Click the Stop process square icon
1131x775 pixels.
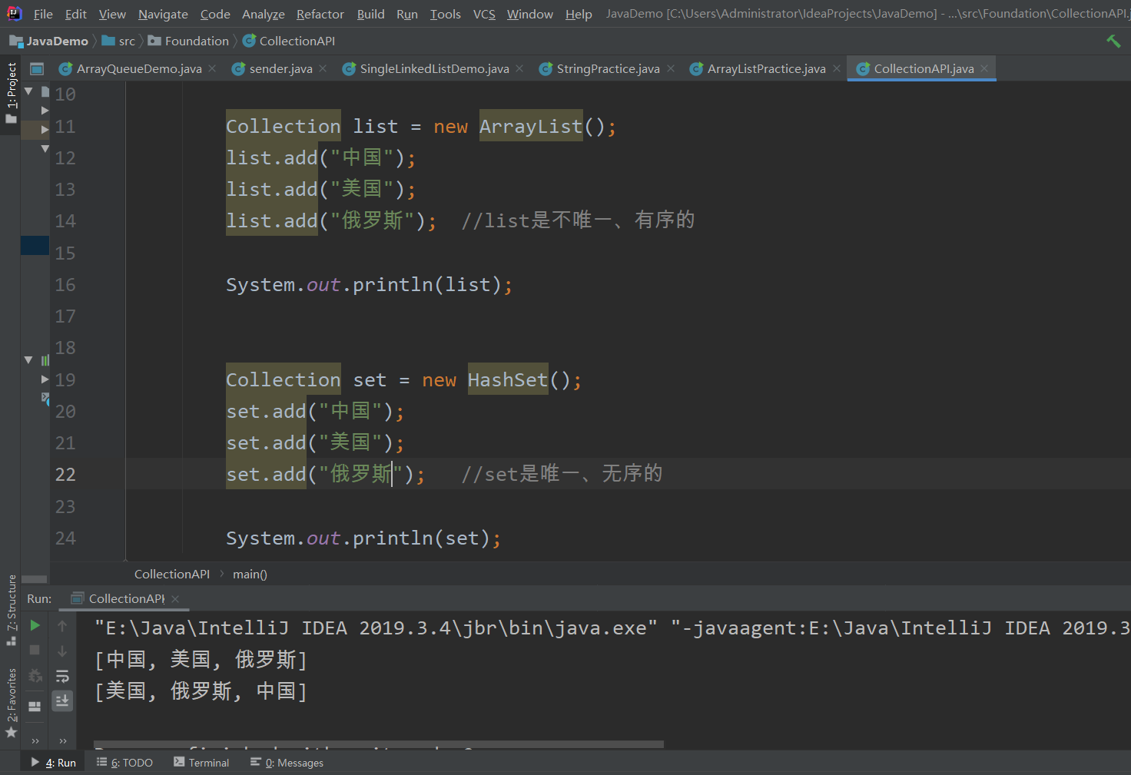click(35, 651)
